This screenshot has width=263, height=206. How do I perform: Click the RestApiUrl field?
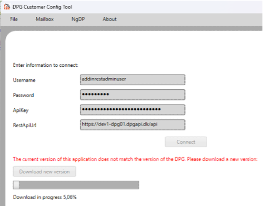133,125
